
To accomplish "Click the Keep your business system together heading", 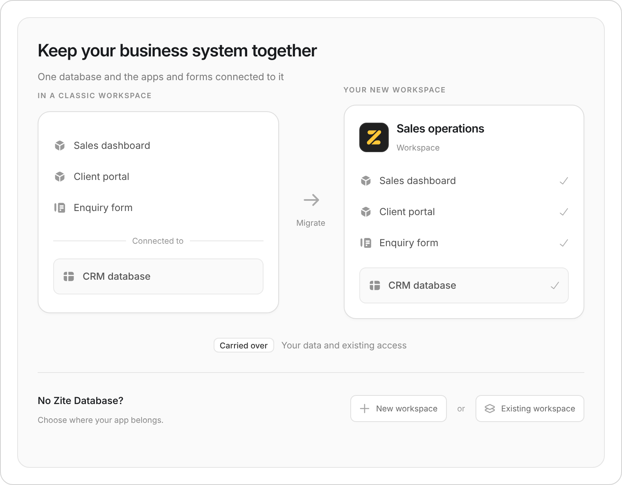I will click(177, 51).
